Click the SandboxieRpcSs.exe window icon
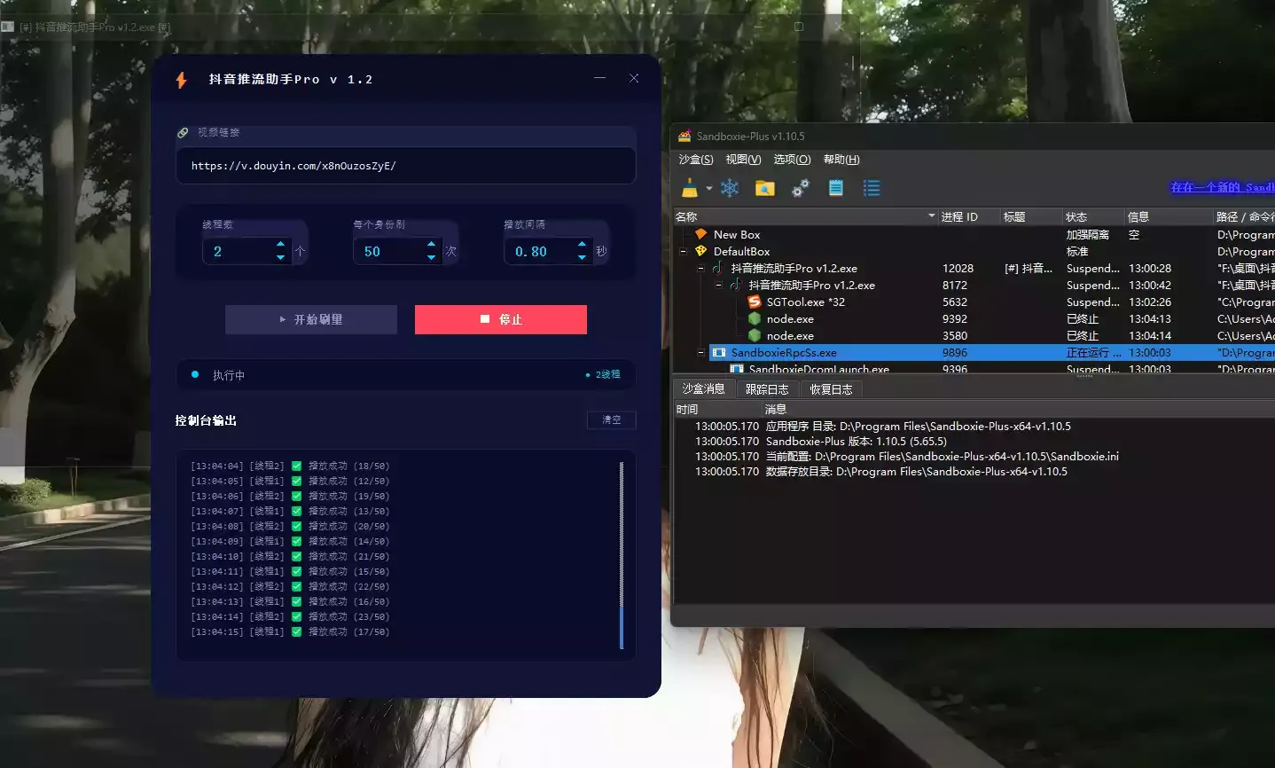 point(719,352)
